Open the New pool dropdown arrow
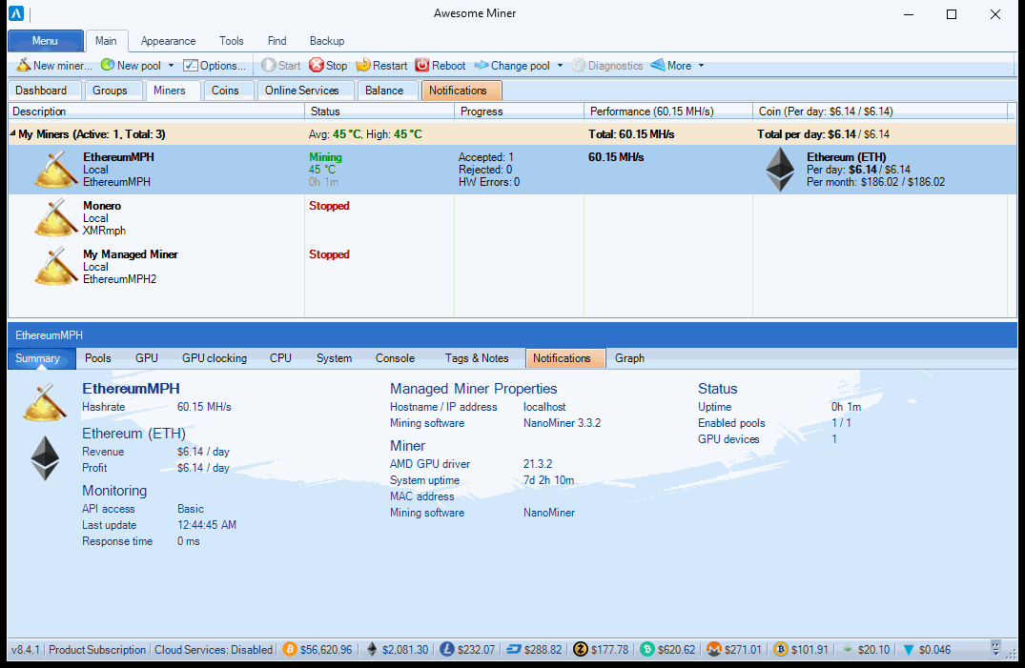Screen dimensions: 1025x668 click(172, 66)
